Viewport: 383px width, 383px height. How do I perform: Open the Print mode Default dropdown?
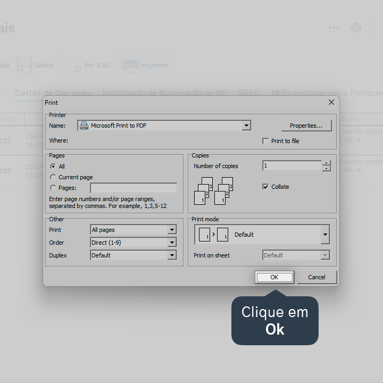click(x=325, y=235)
